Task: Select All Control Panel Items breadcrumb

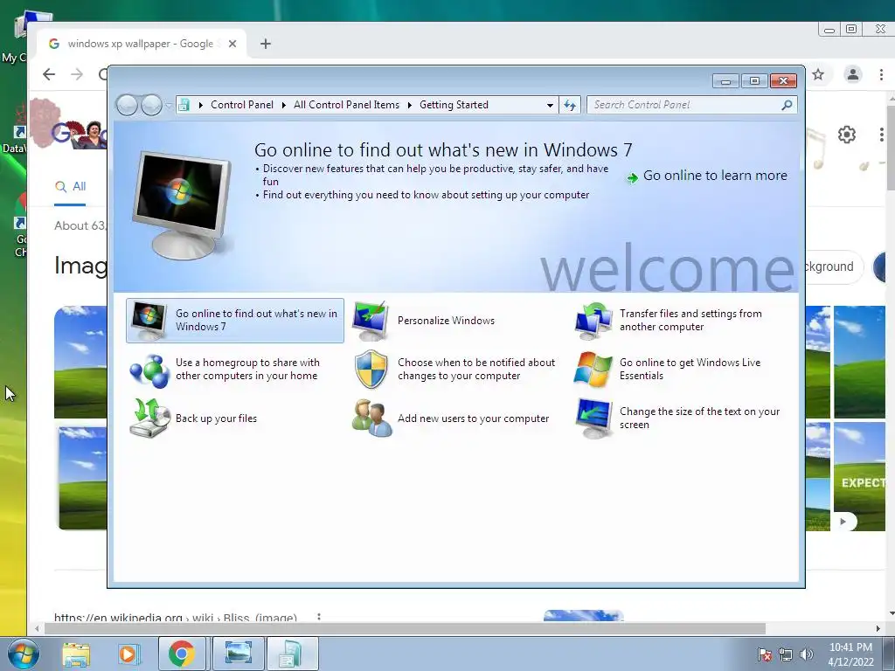Action: tap(346, 105)
